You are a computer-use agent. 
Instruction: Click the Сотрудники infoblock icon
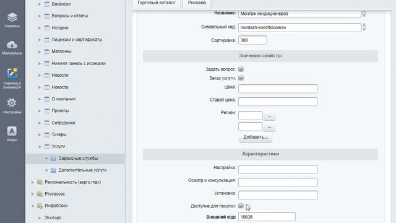[x=47, y=123]
